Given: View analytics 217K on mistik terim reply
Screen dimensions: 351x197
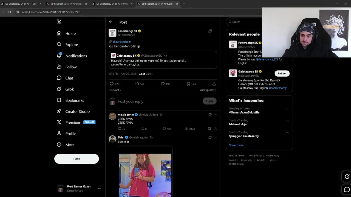Looking at the screenshot, I should pyautogui.click(x=190, y=129).
